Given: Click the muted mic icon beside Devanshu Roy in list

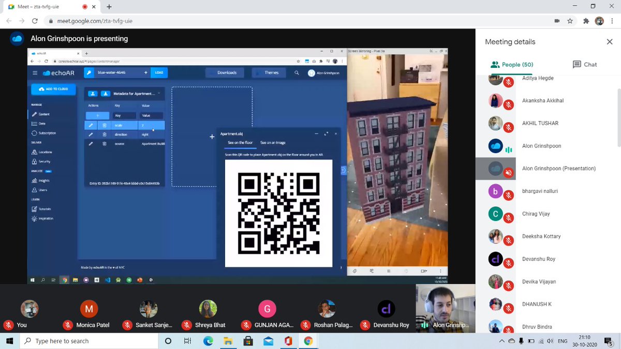Looking at the screenshot, I should (509, 263).
